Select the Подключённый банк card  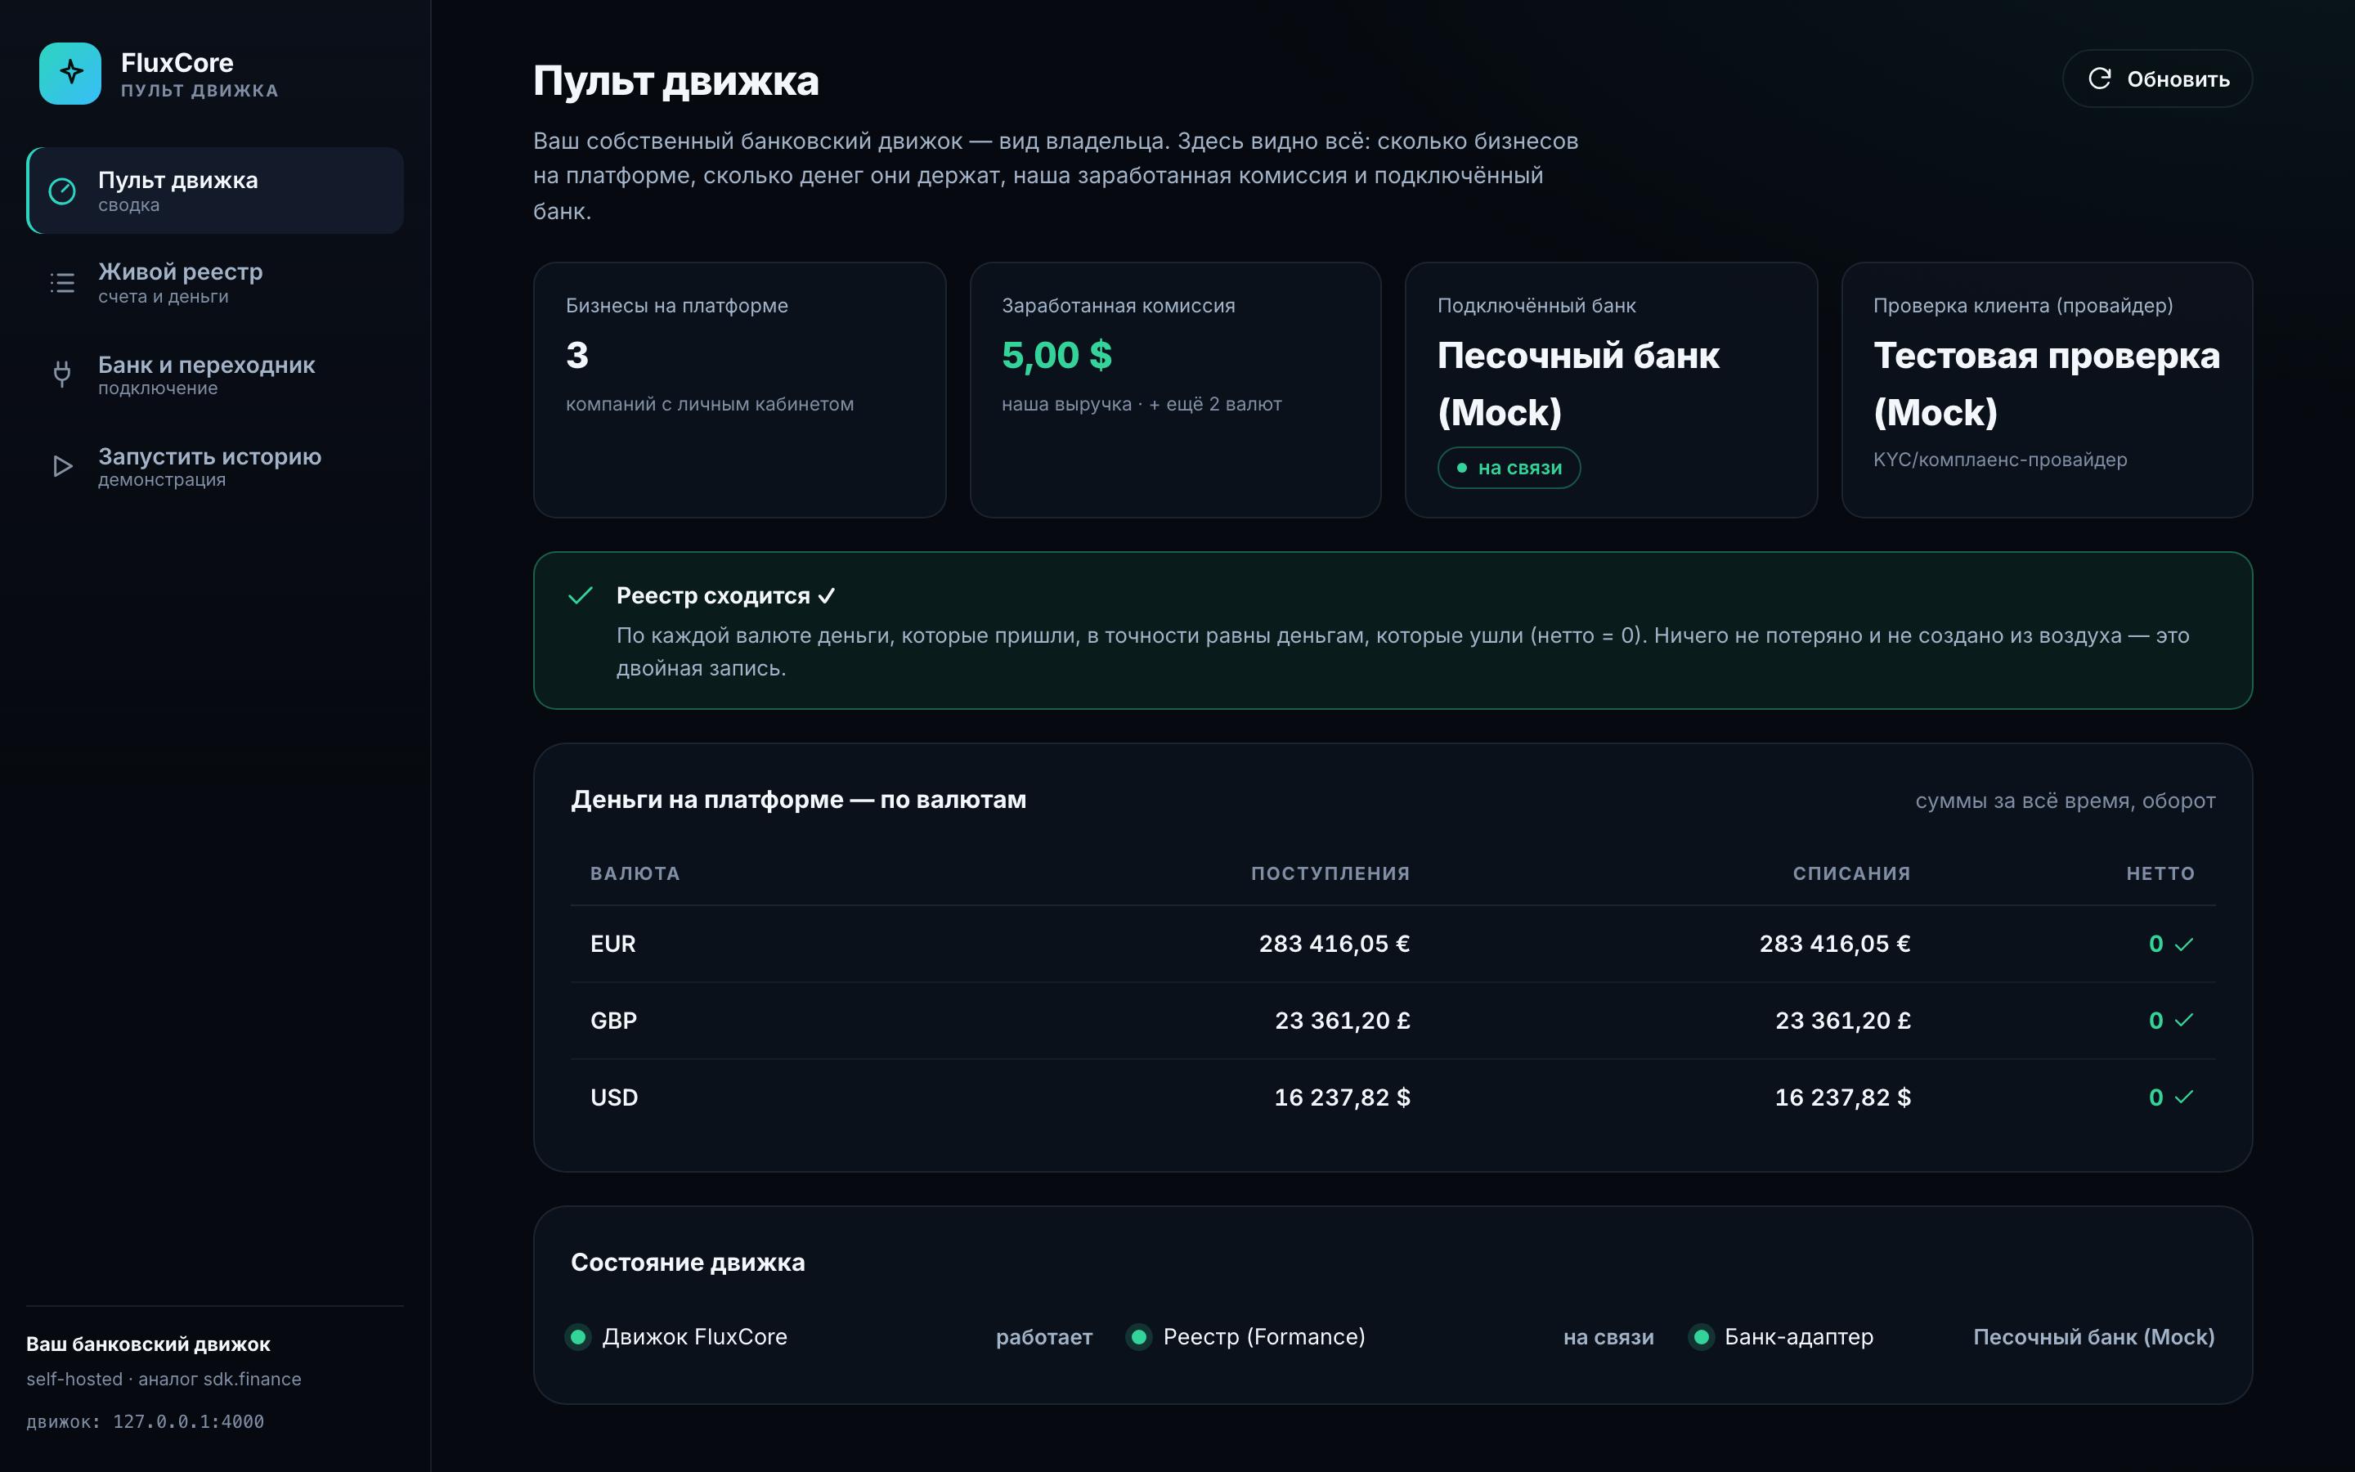[x=1612, y=389]
